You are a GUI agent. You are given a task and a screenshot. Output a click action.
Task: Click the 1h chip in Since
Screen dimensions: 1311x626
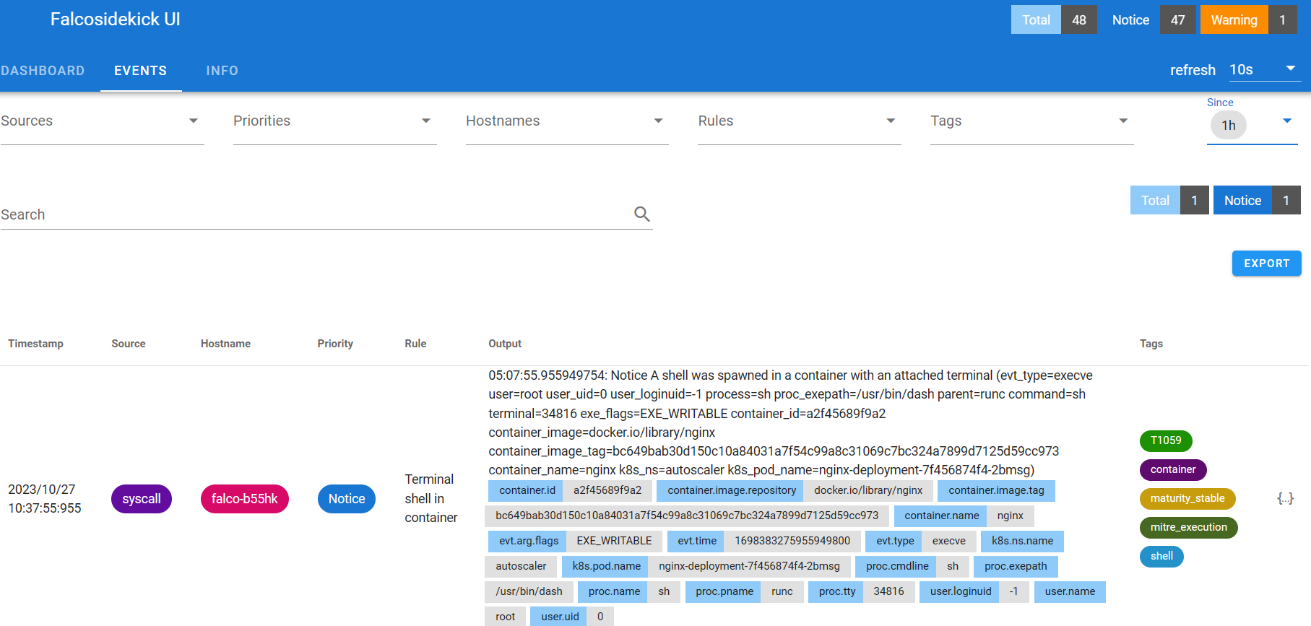pyautogui.click(x=1229, y=126)
